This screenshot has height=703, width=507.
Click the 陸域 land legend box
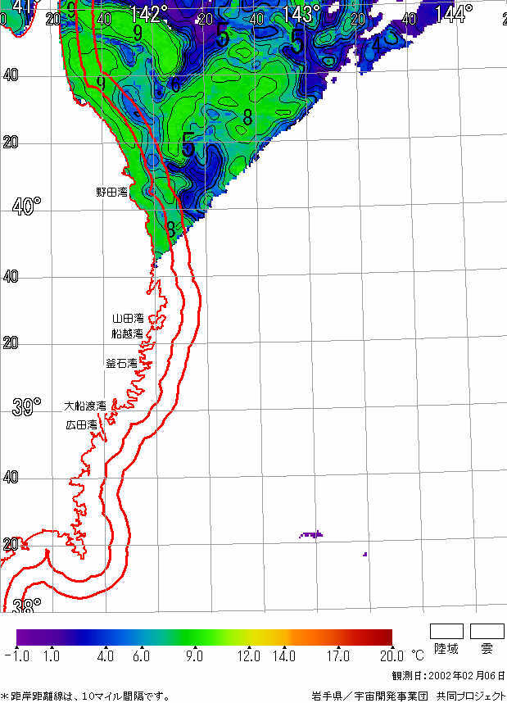click(446, 631)
